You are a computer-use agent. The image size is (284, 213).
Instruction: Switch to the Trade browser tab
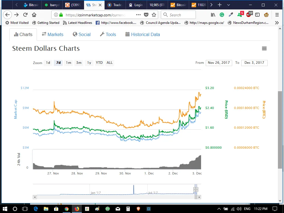pos(115,5)
